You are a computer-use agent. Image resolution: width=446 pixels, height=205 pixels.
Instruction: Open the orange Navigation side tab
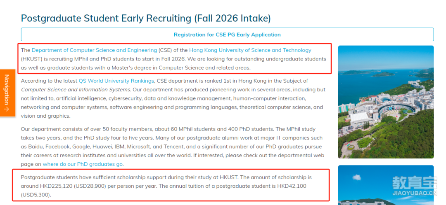coord(7,93)
